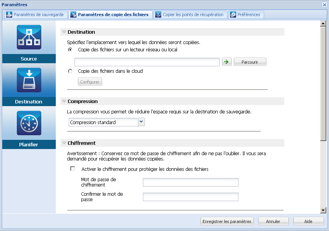Collapse the Destination section
Viewport: 329px width, 231px height.
tap(64, 32)
